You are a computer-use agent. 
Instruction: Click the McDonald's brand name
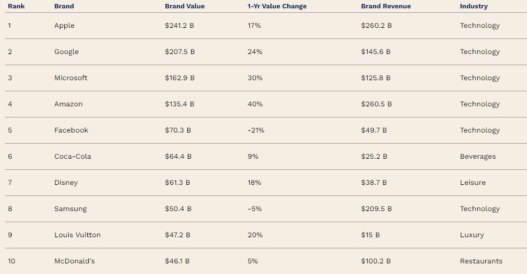click(x=74, y=261)
